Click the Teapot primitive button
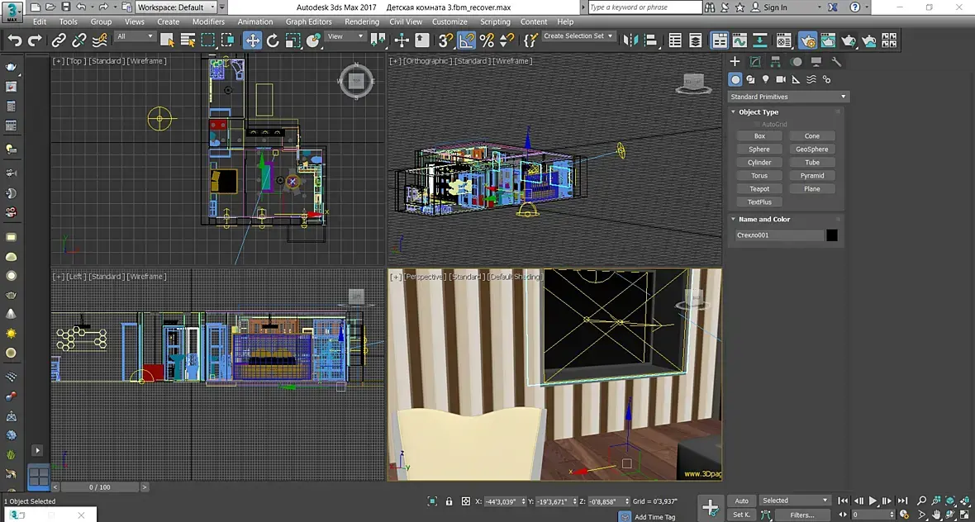 click(759, 189)
